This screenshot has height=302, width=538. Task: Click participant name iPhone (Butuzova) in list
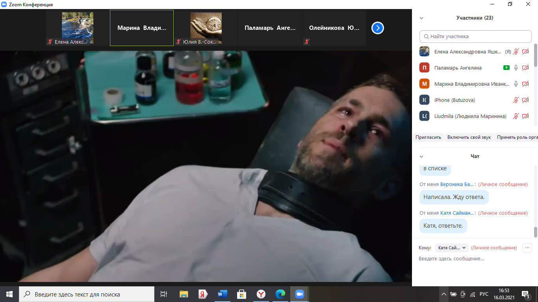click(x=455, y=100)
